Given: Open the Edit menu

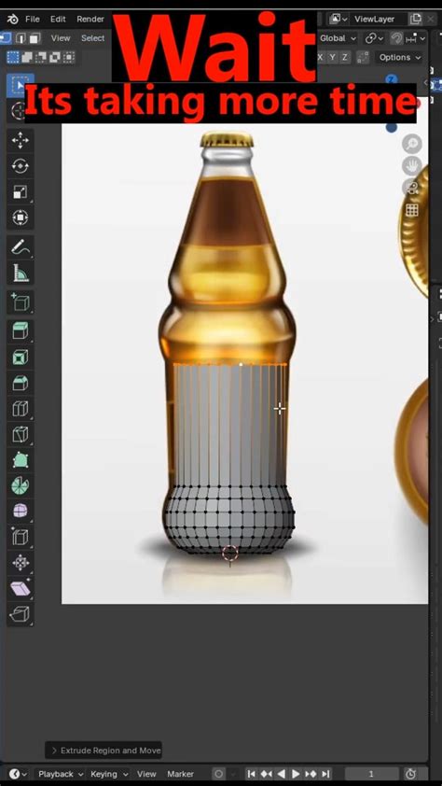Looking at the screenshot, I should (x=58, y=19).
